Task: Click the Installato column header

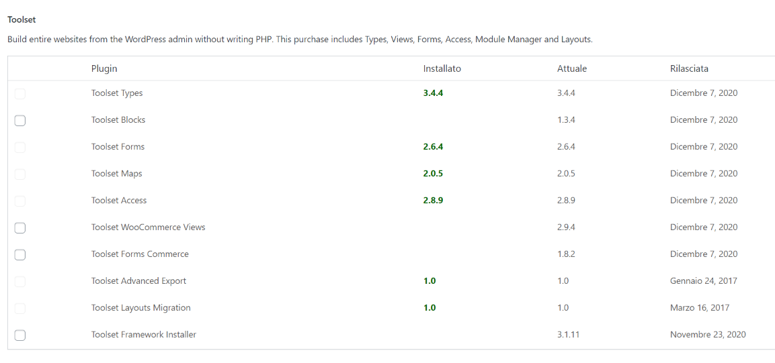Action: (442, 68)
